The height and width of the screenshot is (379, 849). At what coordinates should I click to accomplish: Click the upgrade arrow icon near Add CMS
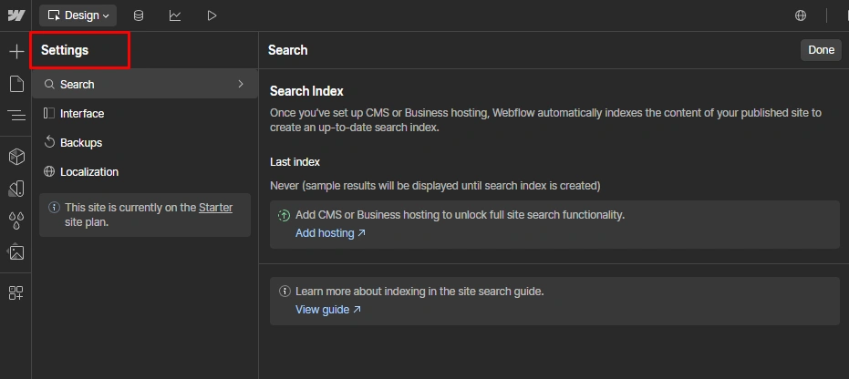pyautogui.click(x=285, y=215)
